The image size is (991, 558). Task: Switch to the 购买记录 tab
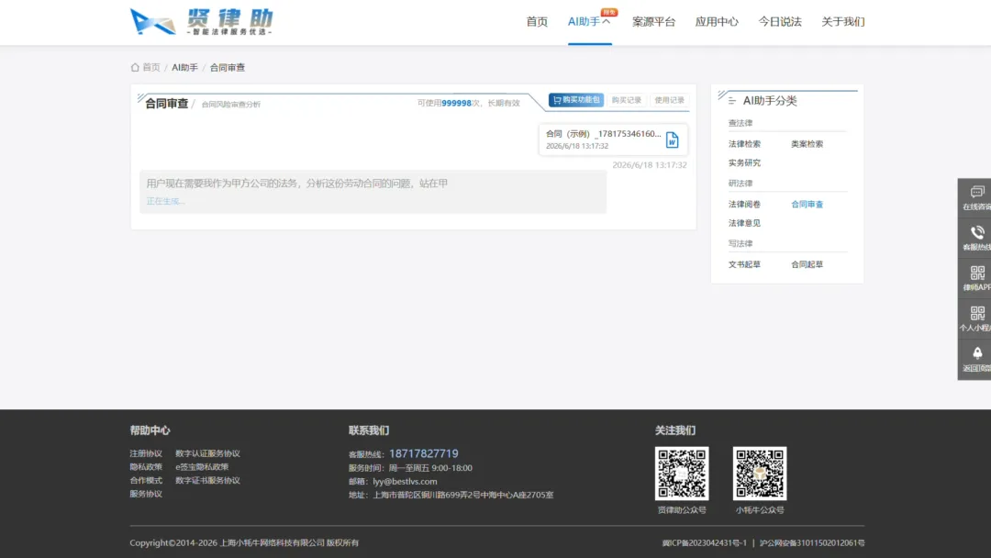627,100
